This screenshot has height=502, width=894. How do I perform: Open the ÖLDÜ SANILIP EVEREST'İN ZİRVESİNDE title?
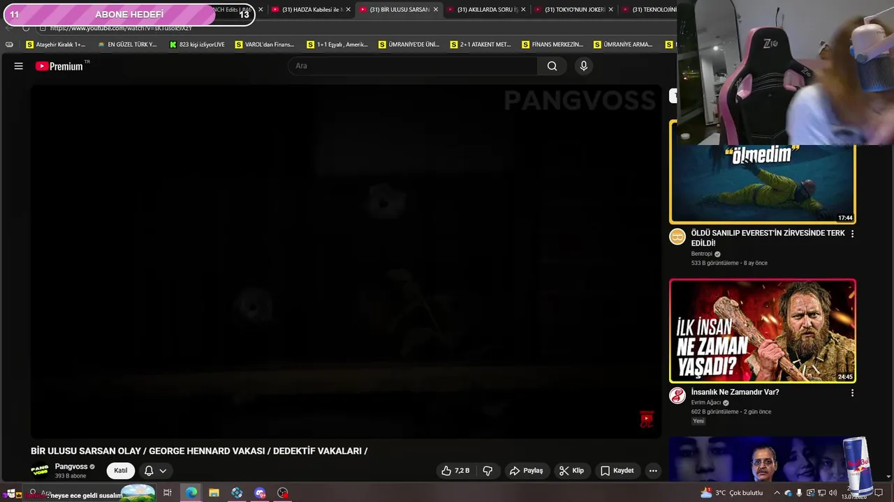point(768,238)
